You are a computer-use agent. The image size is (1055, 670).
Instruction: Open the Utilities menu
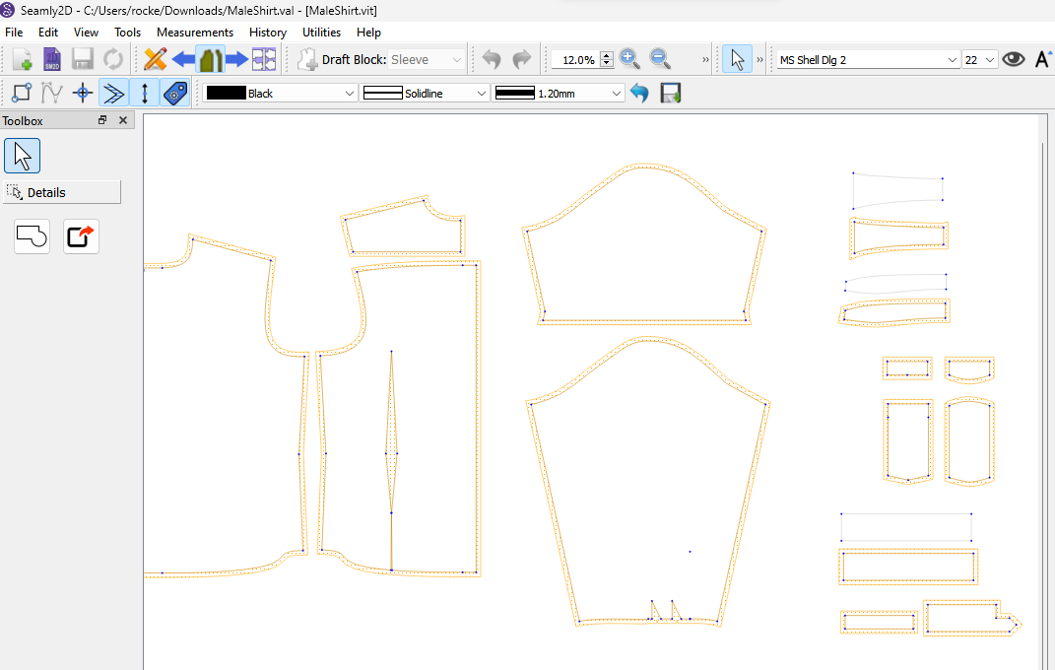pyautogui.click(x=321, y=33)
